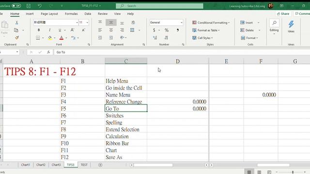This screenshot has width=310, height=174.
Task: Switch to the Chart1 sheet tab
Action: 26,164
